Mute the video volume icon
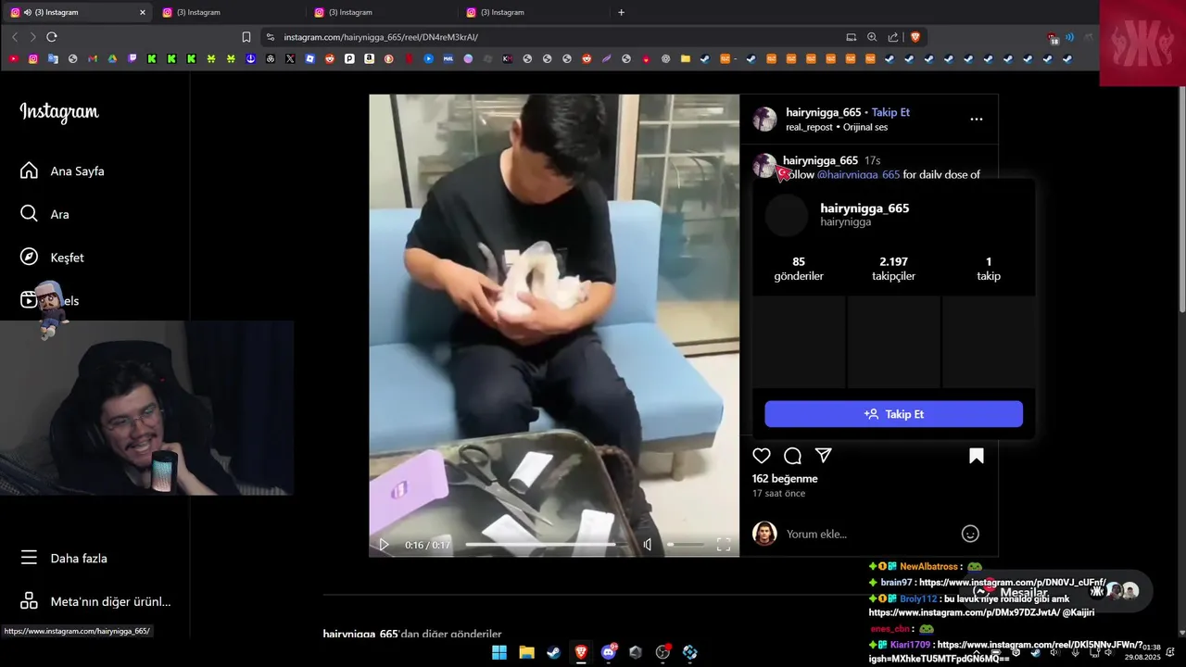This screenshot has width=1186, height=667. click(648, 545)
